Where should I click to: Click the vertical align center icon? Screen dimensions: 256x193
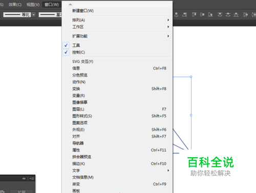(x=202, y=15)
